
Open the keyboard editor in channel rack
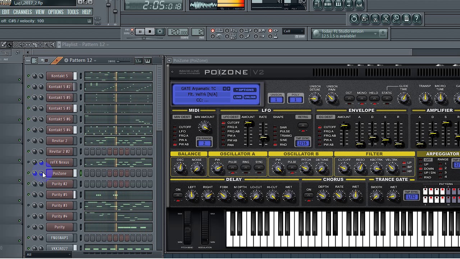click(148, 61)
